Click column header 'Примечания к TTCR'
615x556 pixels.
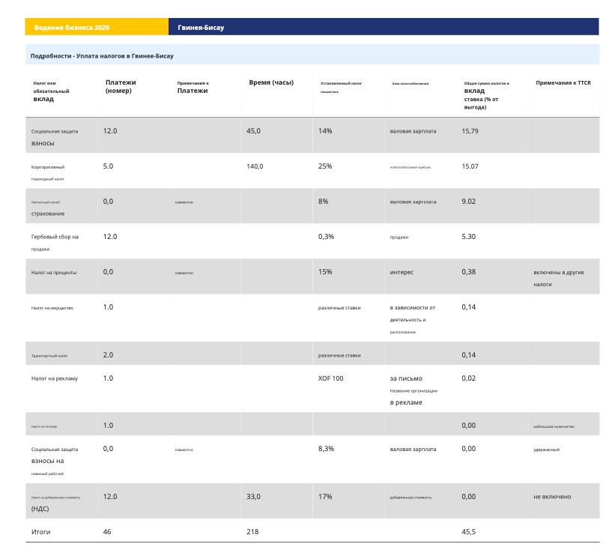(x=563, y=82)
